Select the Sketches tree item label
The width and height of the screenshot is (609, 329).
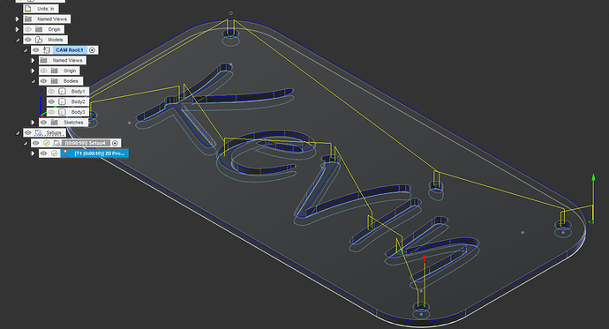coord(73,123)
